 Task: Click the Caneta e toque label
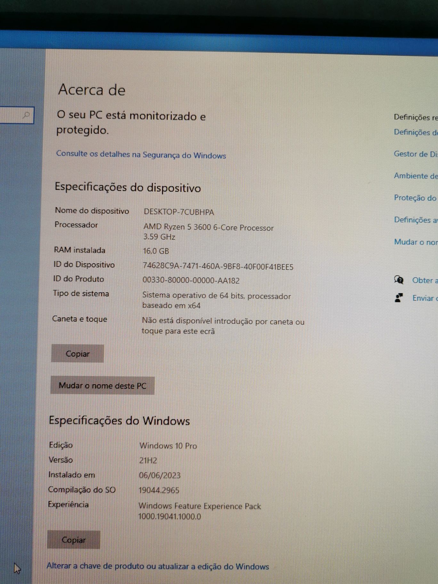80,319
